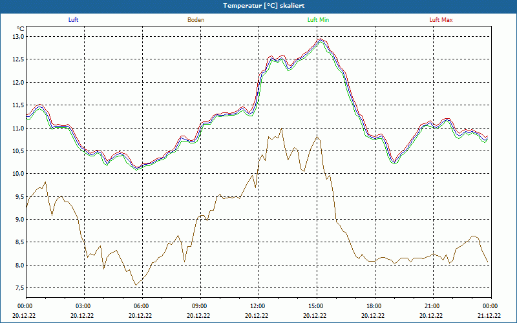Image resolution: width=517 pixels, height=323 pixels.
Task: Click the 13,0 y-axis value
Action: tap(19, 37)
